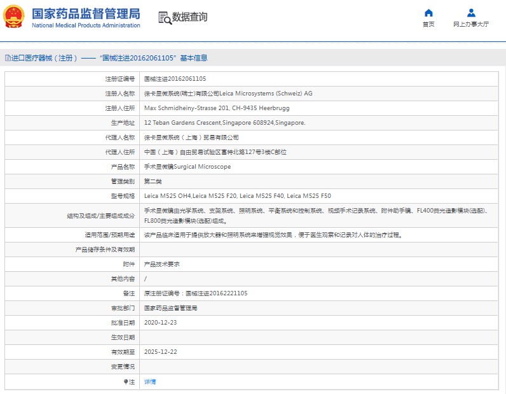Click the structure description mentioning FL400荧光造影模块
The image size is (506, 394).
coord(318,216)
